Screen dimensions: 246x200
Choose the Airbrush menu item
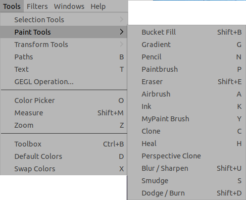tap(187, 94)
